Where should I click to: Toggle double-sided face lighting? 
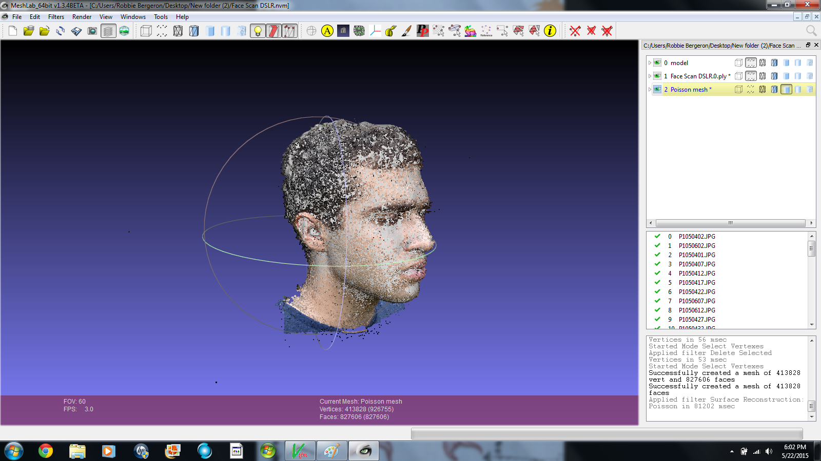click(x=273, y=31)
